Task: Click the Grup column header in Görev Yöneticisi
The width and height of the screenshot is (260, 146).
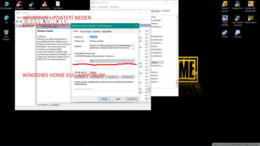Action: click(x=153, y=17)
